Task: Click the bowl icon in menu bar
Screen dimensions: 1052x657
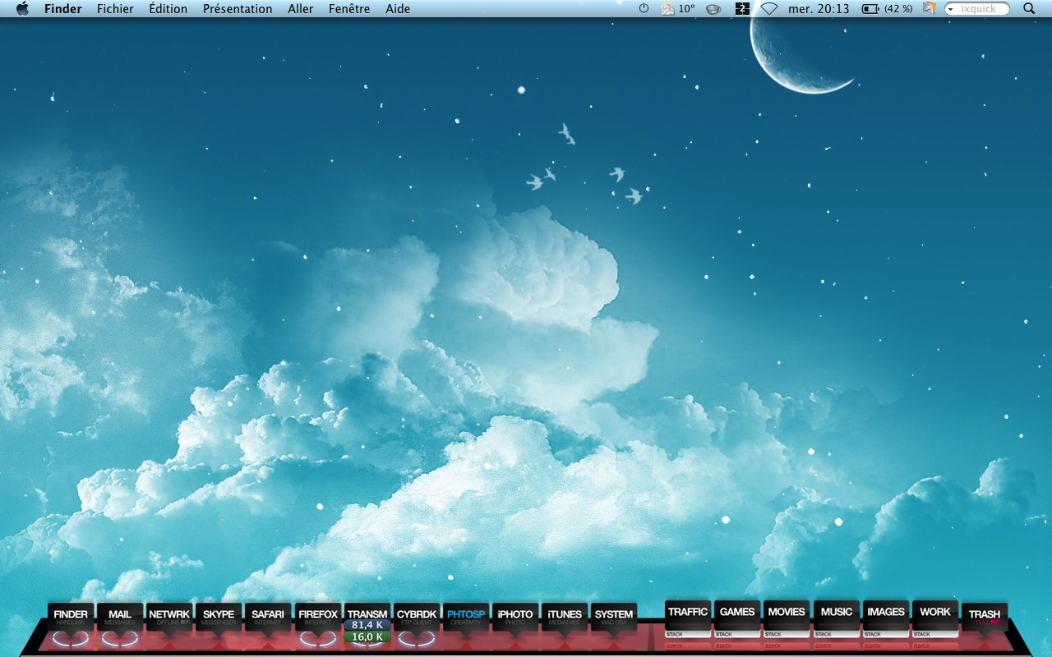Action: click(713, 9)
